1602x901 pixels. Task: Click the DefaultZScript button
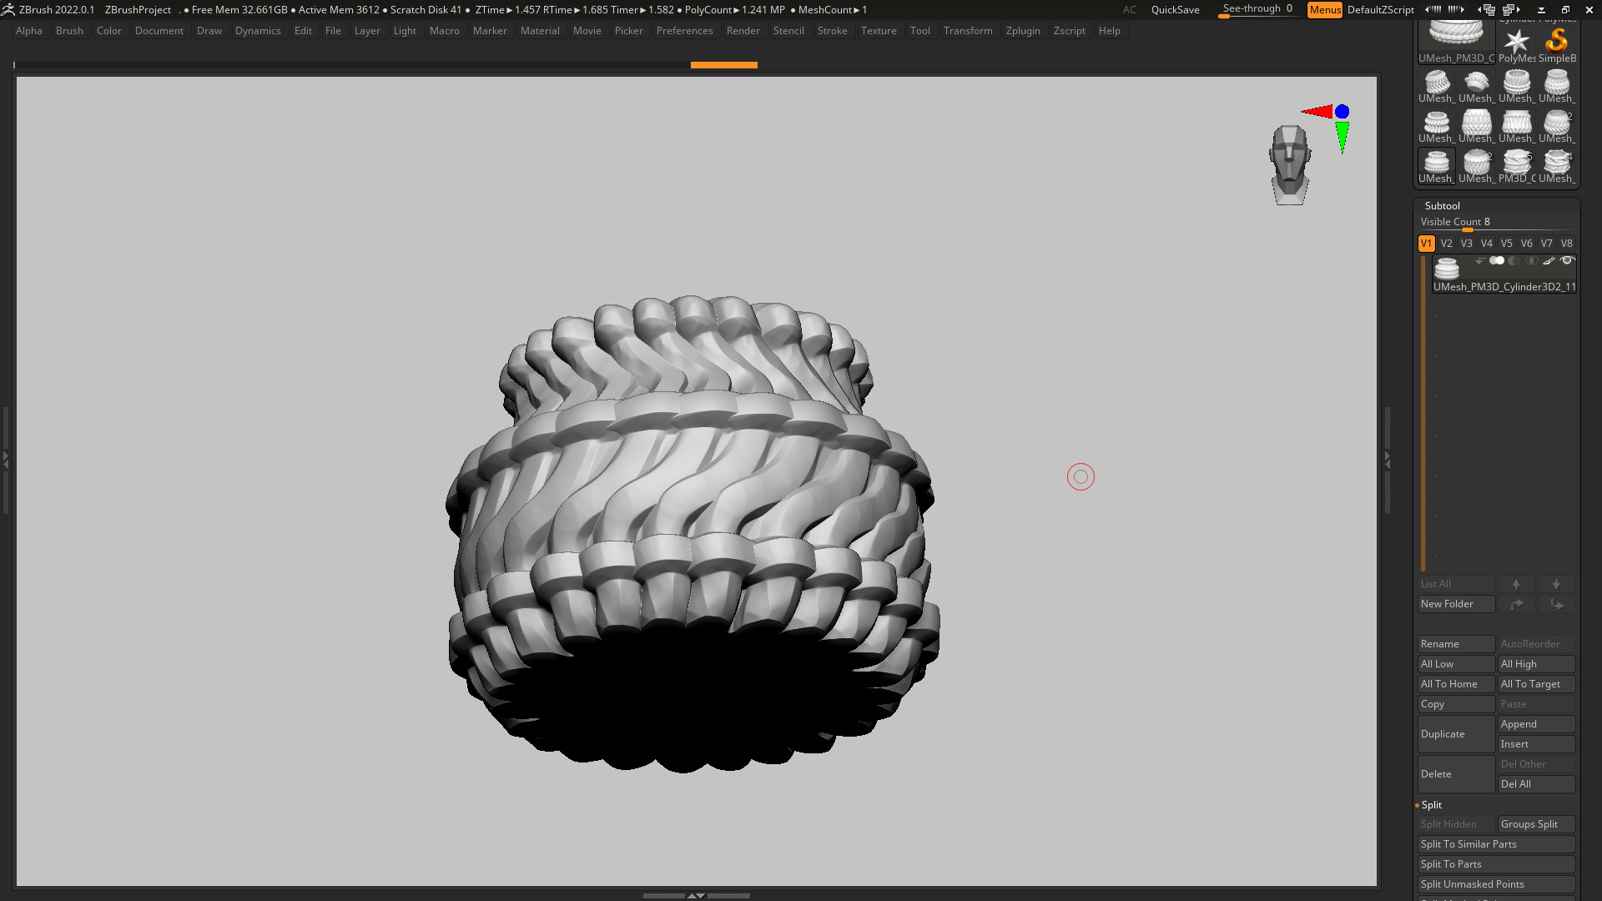click(1381, 10)
